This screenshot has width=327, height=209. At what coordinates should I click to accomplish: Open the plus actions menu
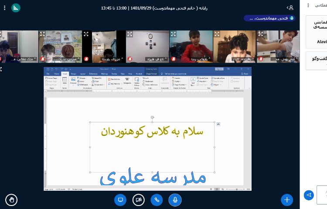tap(287, 200)
